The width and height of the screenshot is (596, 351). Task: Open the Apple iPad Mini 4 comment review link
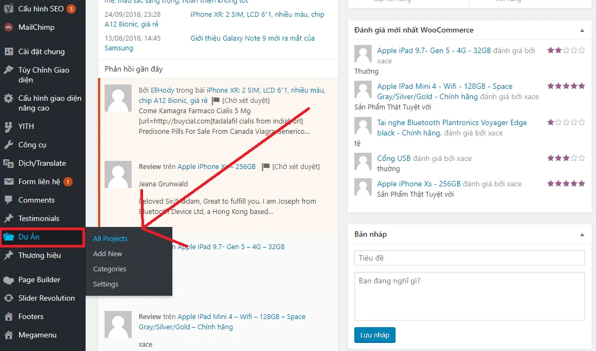tap(222, 322)
